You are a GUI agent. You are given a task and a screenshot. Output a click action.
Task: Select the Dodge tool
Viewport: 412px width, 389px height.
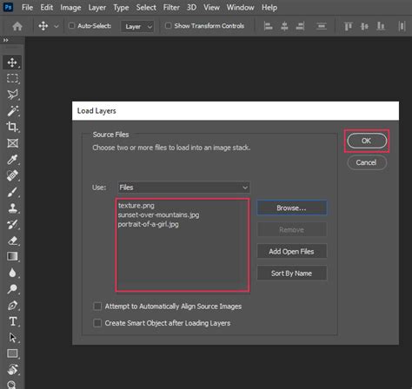click(x=12, y=289)
